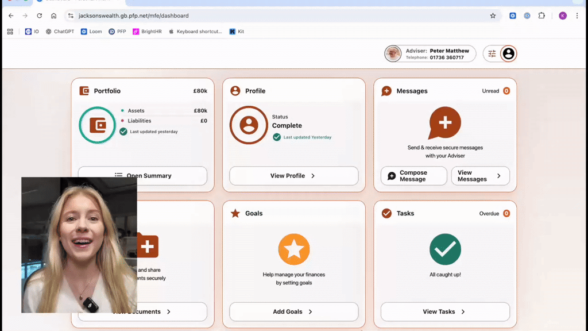Open the user account icon
This screenshot has width=588, height=331.
tap(509, 53)
